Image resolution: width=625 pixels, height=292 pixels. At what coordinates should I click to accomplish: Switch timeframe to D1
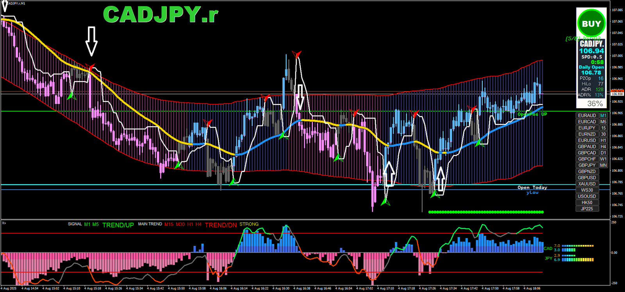[604, 153]
